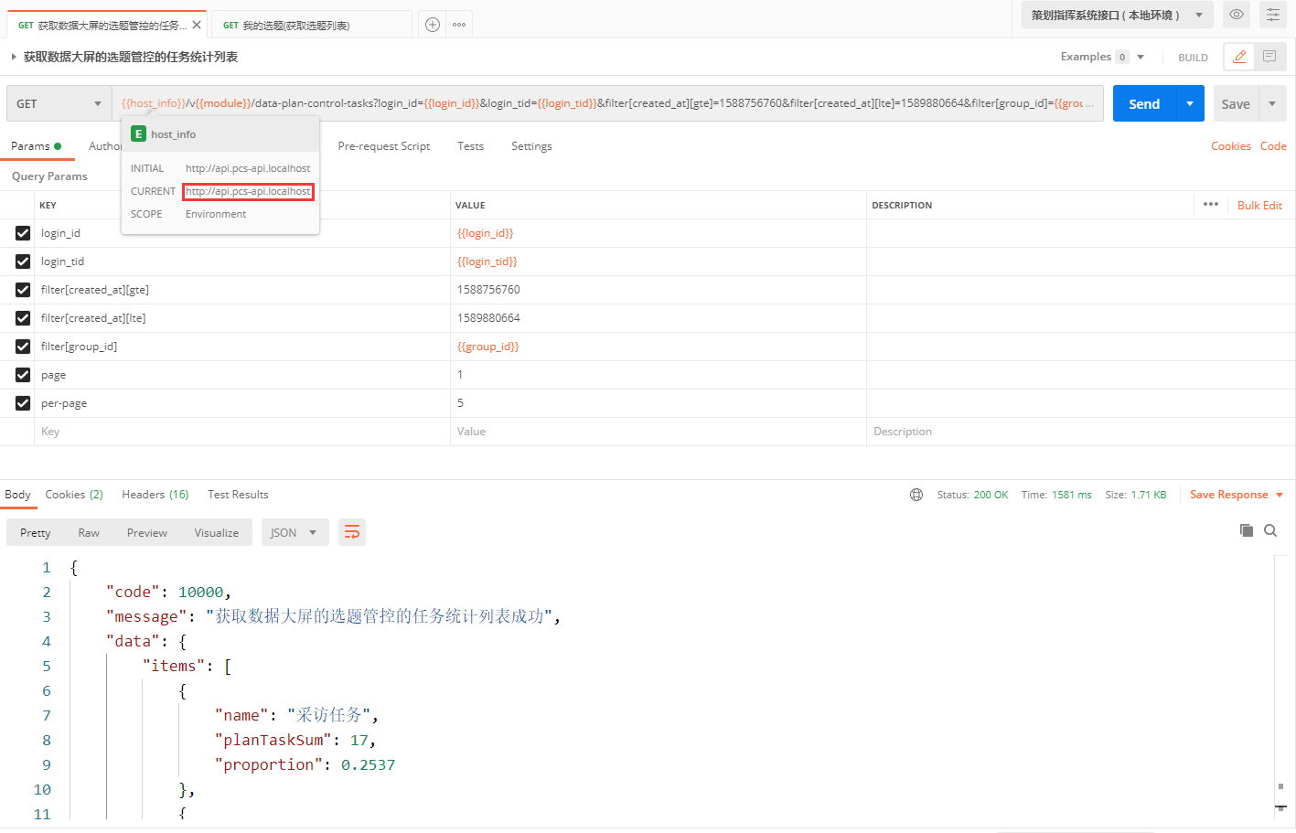Open the JSON format dropdown

coord(294,532)
